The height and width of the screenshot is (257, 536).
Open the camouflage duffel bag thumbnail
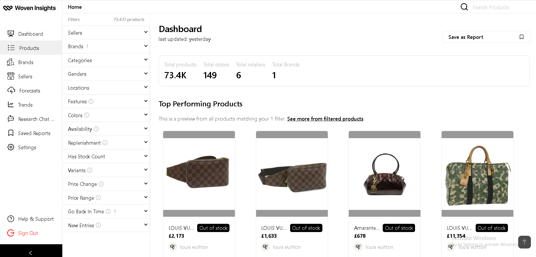pos(477,174)
